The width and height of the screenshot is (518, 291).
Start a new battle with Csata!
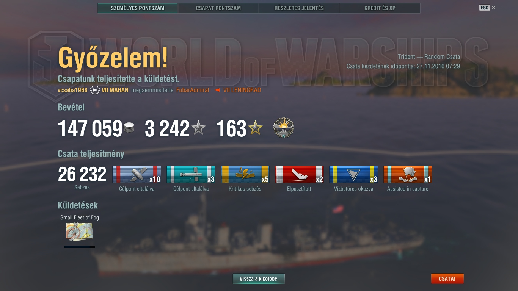pos(447,279)
